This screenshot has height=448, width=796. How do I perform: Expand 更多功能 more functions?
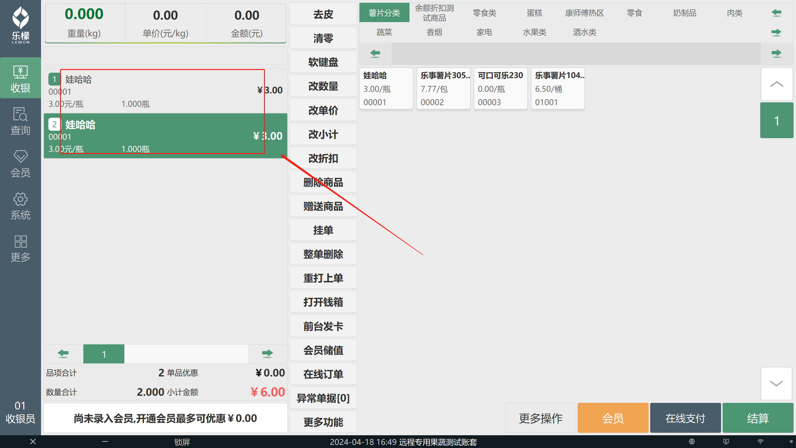323,422
